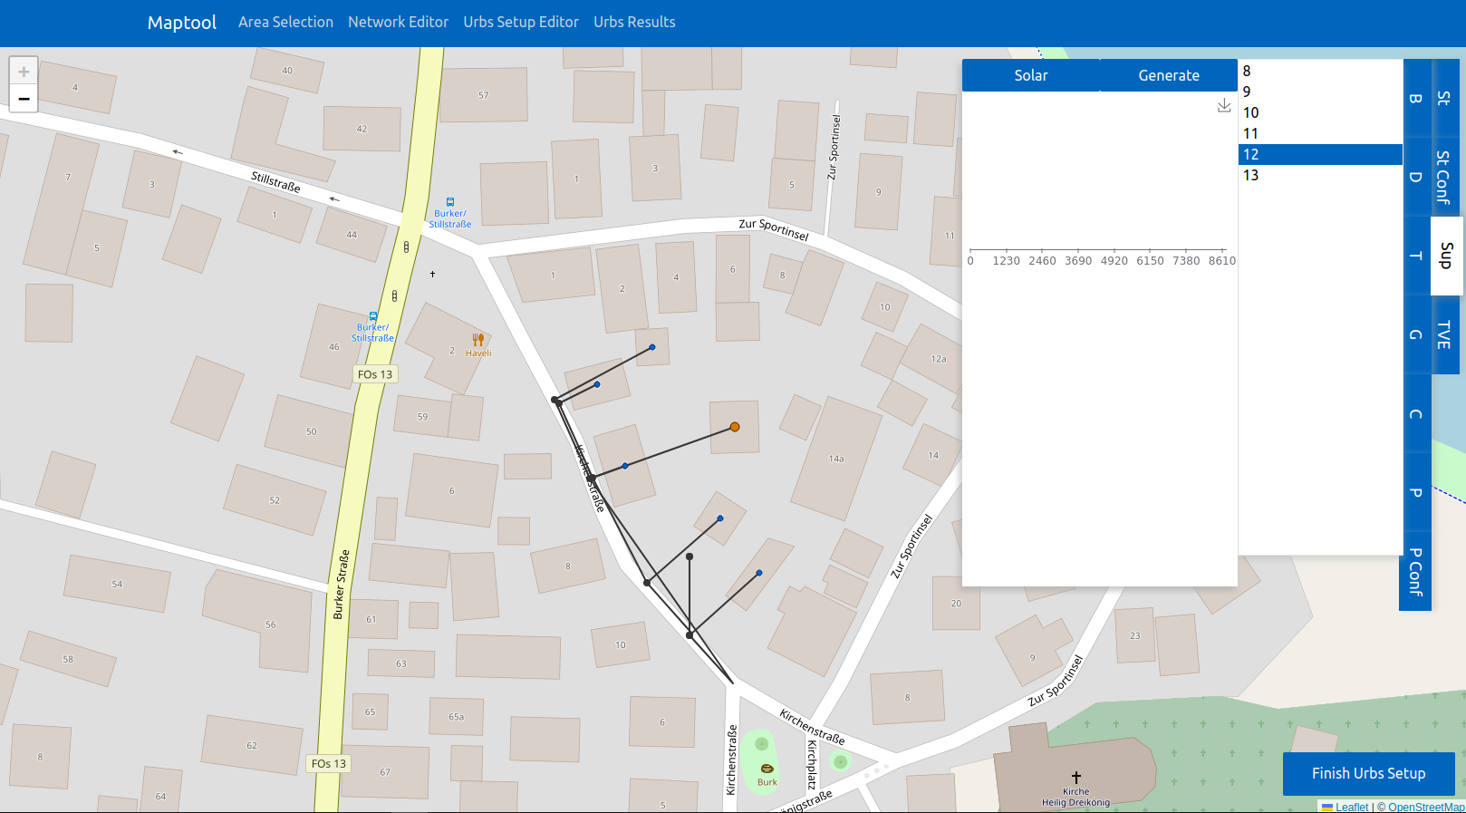Viewport: 1466px width, 813px height.
Task: Select item 11 in the list
Action: tap(1320, 133)
